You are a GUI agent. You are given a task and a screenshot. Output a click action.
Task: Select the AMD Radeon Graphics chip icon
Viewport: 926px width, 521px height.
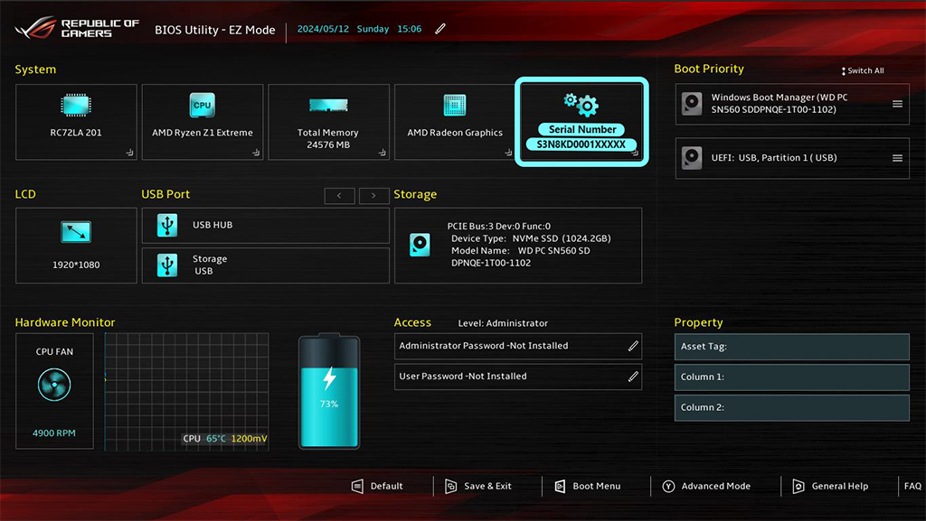tap(455, 106)
